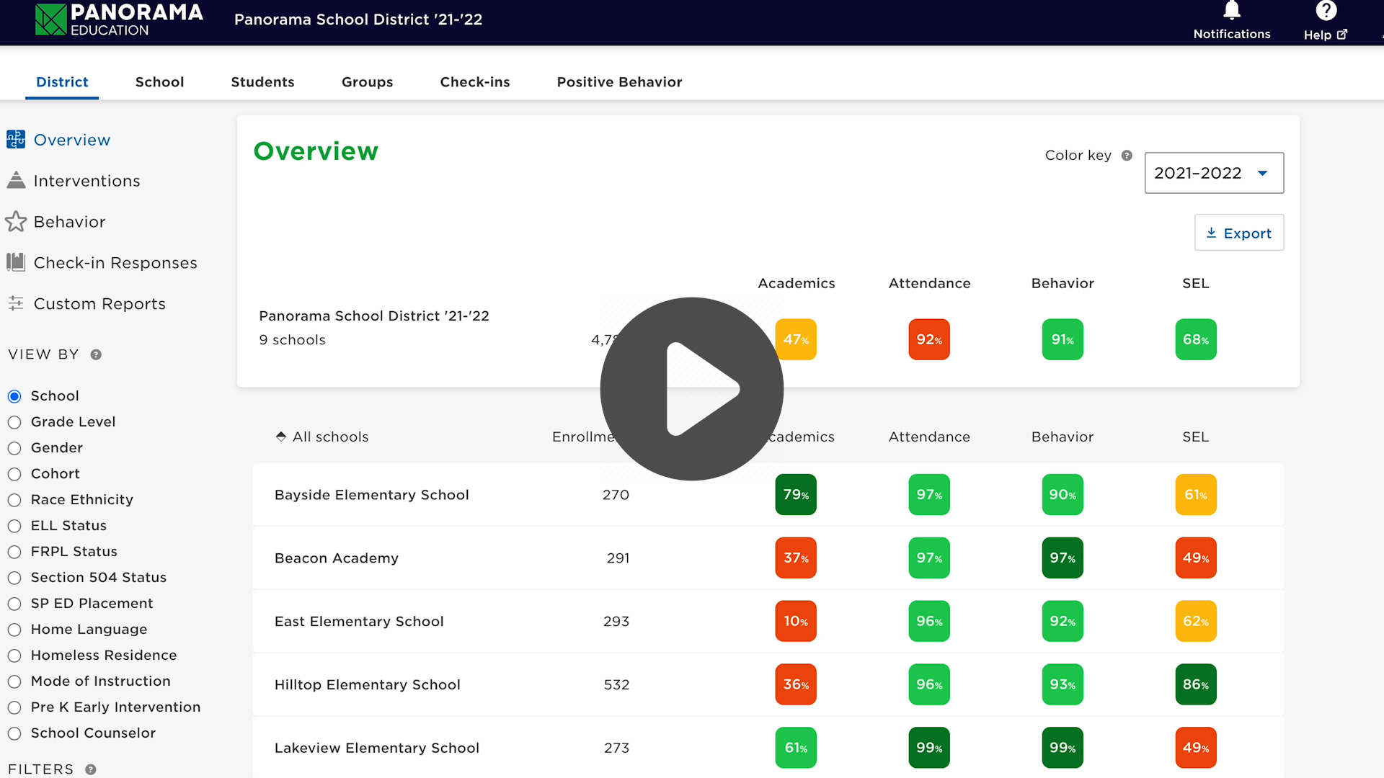The width and height of the screenshot is (1384, 778).
Task: Select the School Counselor radio button
Action: coord(14,733)
